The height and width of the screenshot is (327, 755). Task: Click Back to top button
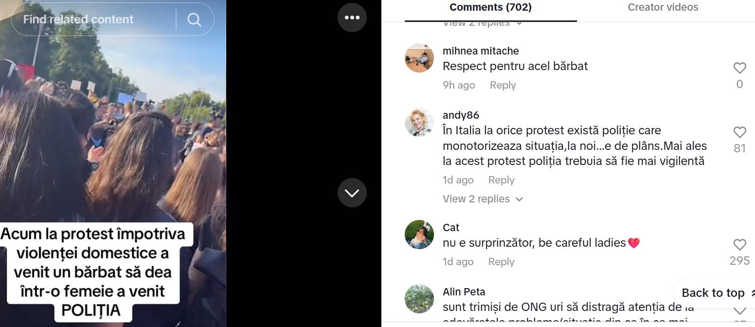pos(713,293)
